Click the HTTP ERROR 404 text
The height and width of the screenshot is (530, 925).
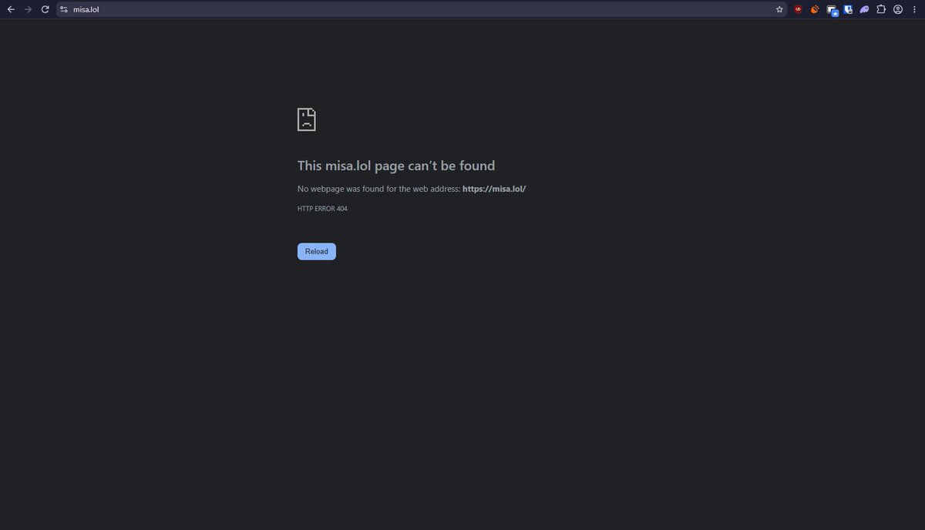pyautogui.click(x=322, y=209)
